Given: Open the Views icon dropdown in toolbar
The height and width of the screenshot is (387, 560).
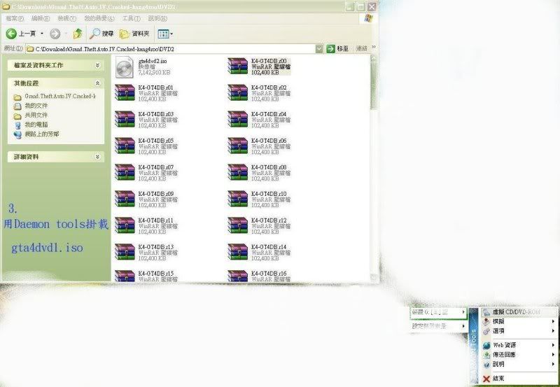Looking at the screenshot, I should click(165, 34).
